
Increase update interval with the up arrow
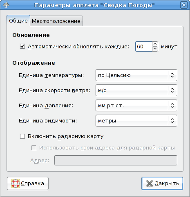(x=155, y=44)
